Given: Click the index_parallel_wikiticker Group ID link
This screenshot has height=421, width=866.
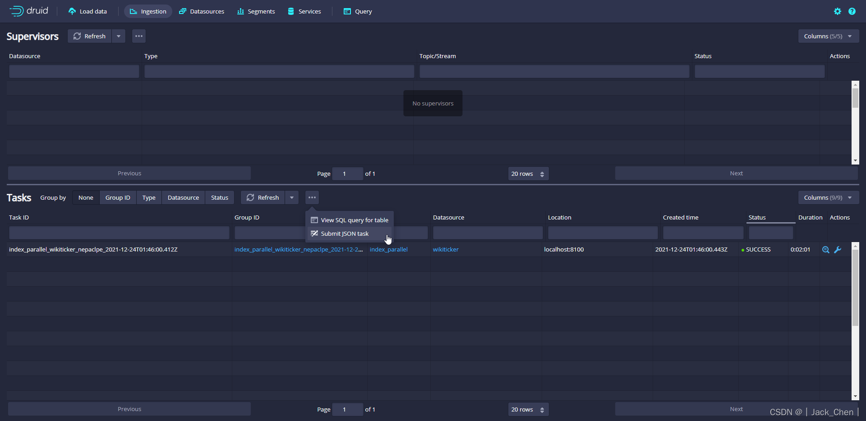Looking at the screenshot, I should point(299,249).
